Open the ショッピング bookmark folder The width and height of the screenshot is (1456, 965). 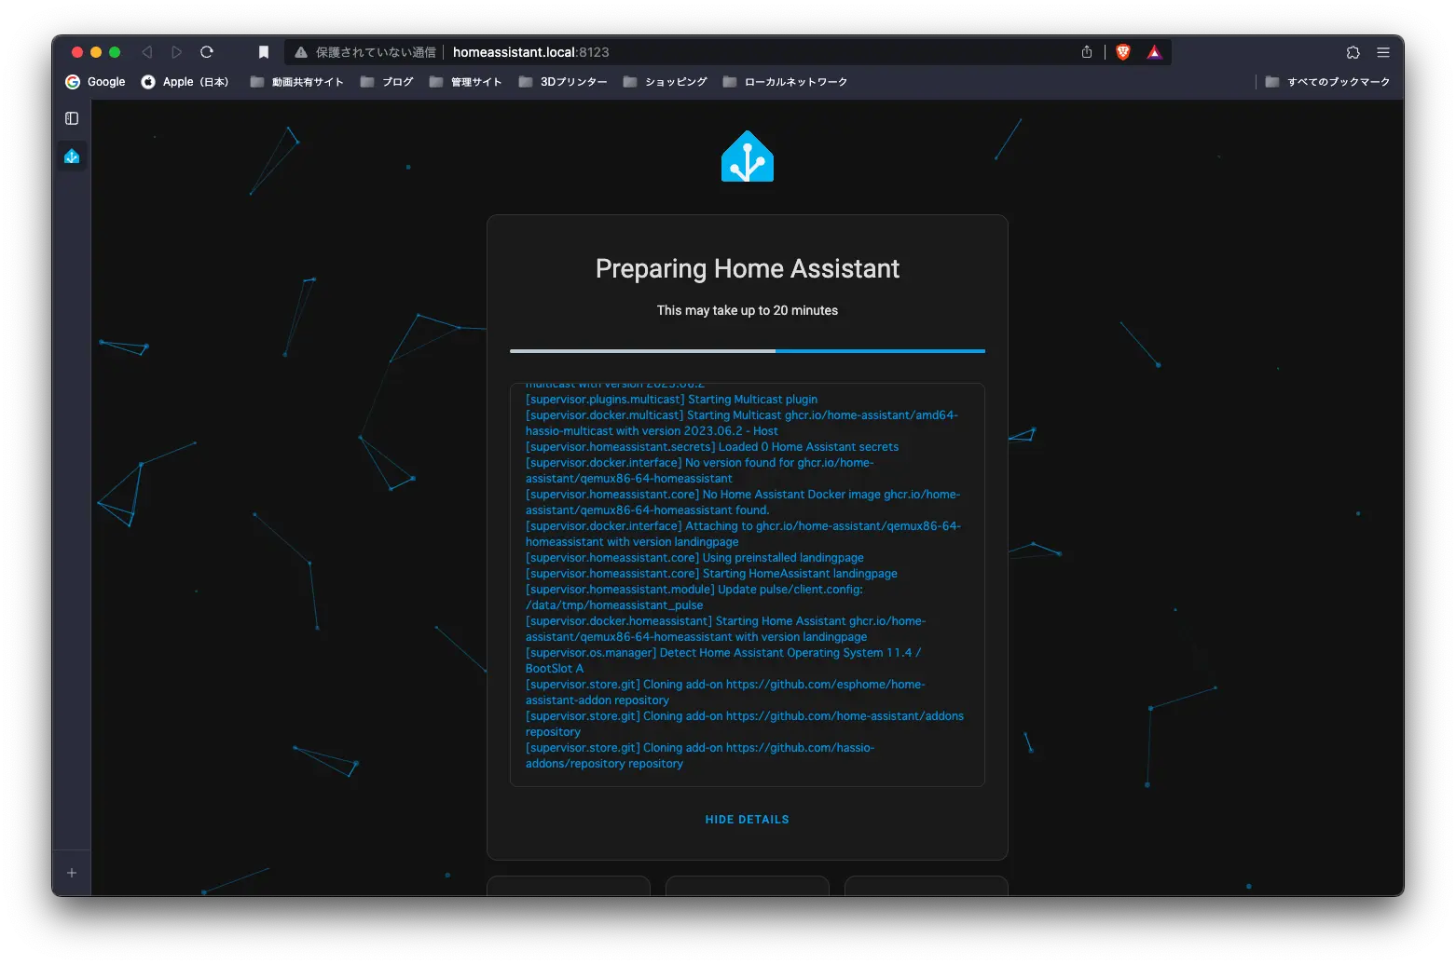coord(666,82)
